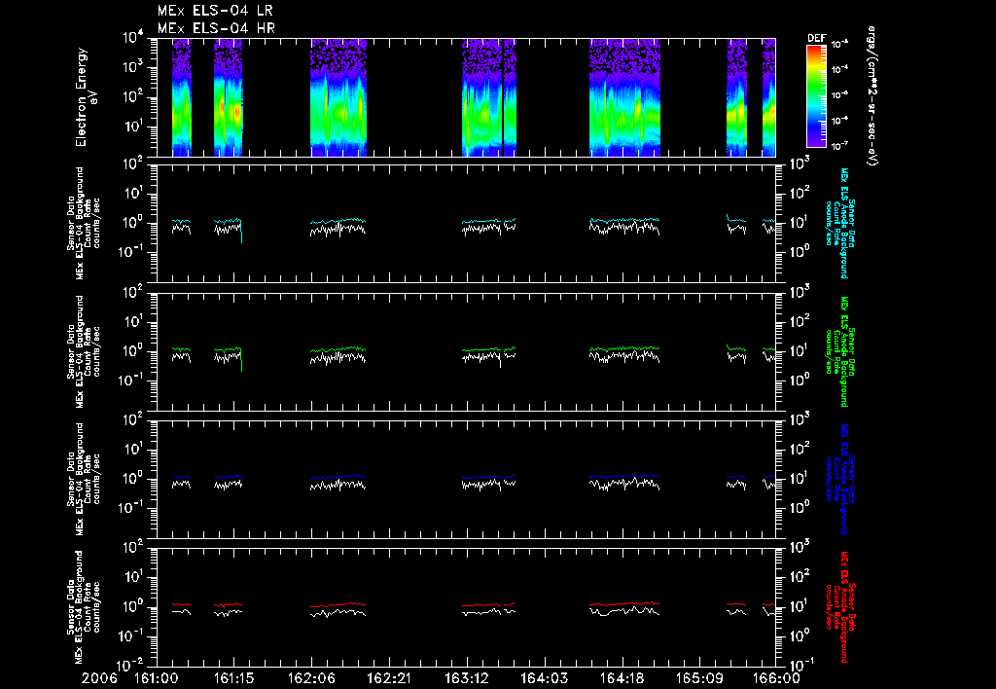Click the green trace downward spike after 161:15

point(241,360)
